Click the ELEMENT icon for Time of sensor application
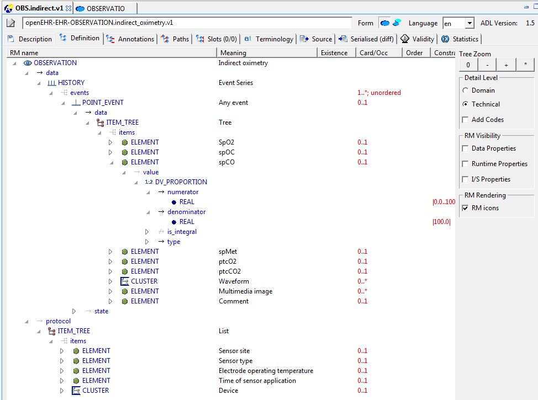Screen dimensions: 538x400 coord(76,381)
